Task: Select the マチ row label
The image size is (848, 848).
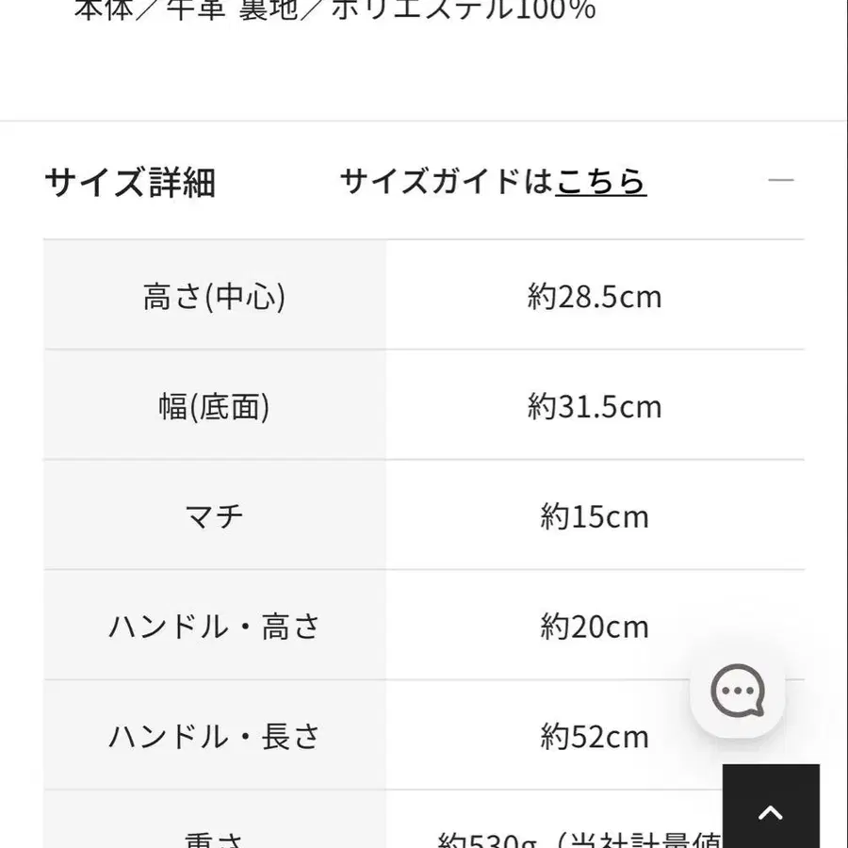Action: coord(214,517)
